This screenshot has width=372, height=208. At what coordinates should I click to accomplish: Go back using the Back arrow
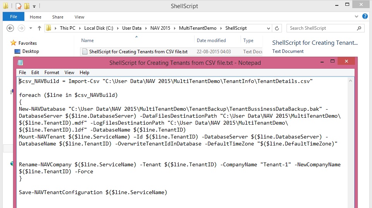tap(10, 28)
